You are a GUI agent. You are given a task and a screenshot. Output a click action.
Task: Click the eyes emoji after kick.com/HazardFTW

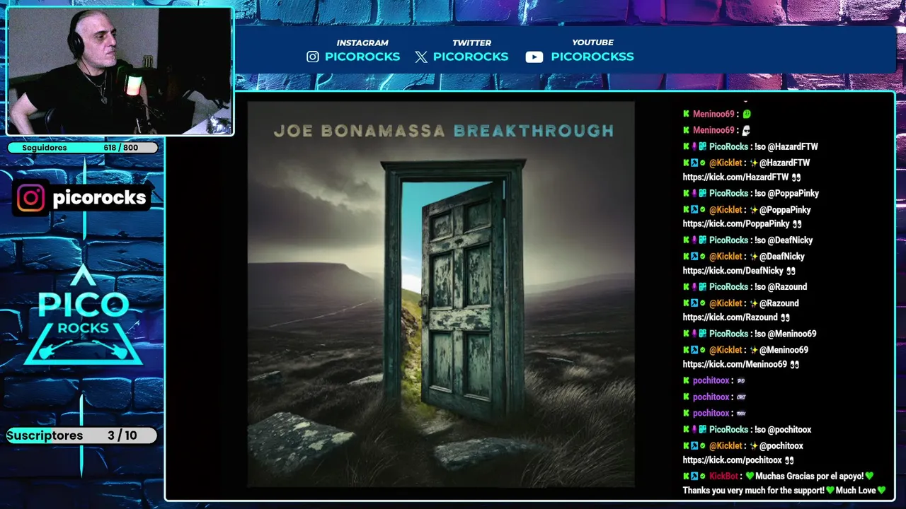796,177
